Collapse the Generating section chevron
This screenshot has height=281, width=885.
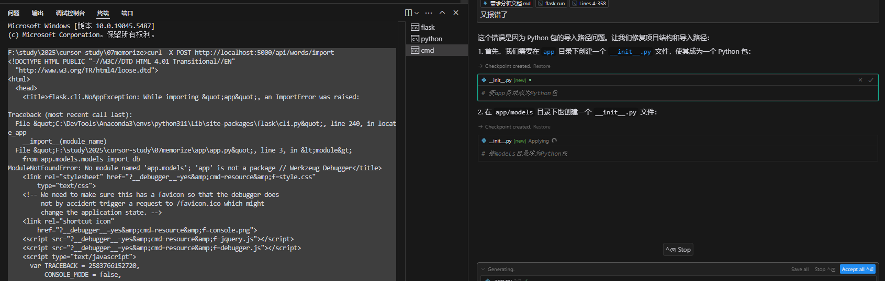click(483, 270)
